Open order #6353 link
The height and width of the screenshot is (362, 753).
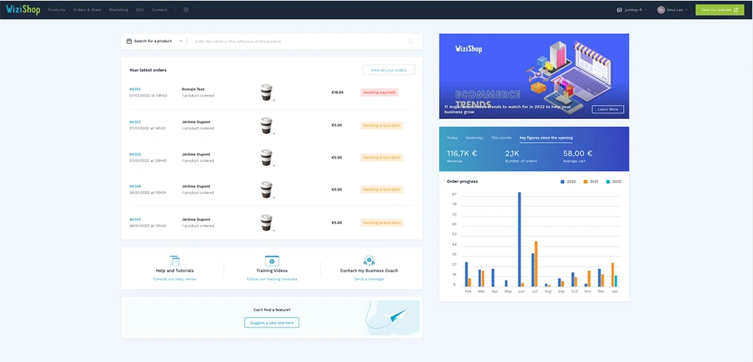[x=135, y=122]
